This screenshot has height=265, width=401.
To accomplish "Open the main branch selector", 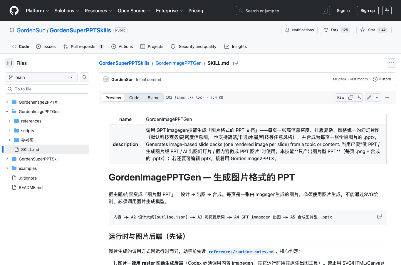I will coord(41,77).
